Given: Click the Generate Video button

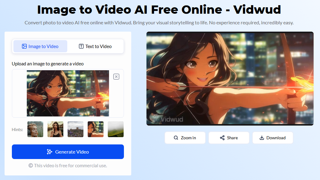Looking at the screenshot, I should [68, 152].
